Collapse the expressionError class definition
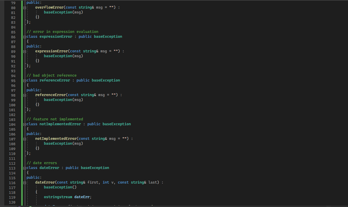348x207 pixels. click(x=24, y=36)
